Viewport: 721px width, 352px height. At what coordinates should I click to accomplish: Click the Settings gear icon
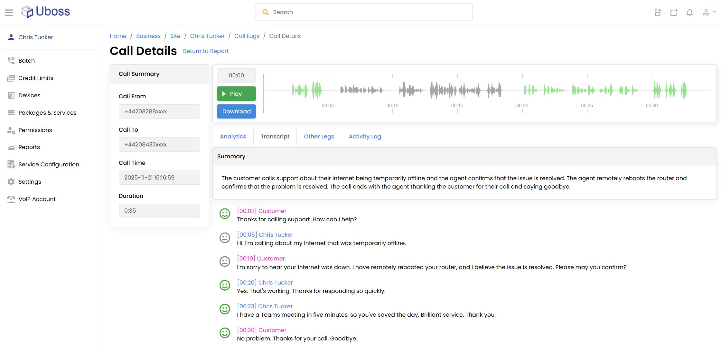11,182
